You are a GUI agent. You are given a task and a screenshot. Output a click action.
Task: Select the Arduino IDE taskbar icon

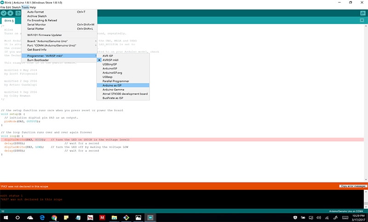(150, 217)
